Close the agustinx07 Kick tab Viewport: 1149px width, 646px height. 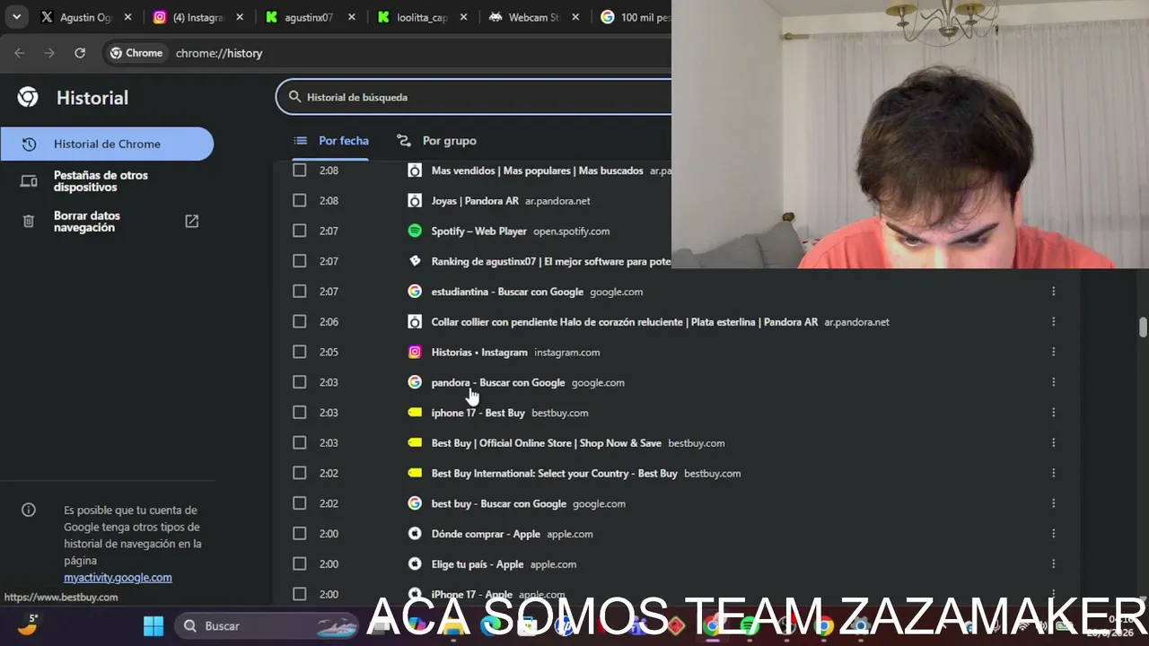[351, 17]
